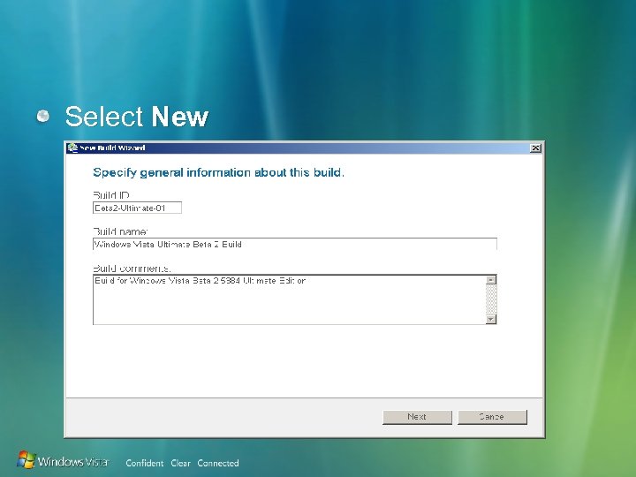Click the 'Specify general information about this build' heading
This screenshot has width=636, height=477.
(219, 172)
